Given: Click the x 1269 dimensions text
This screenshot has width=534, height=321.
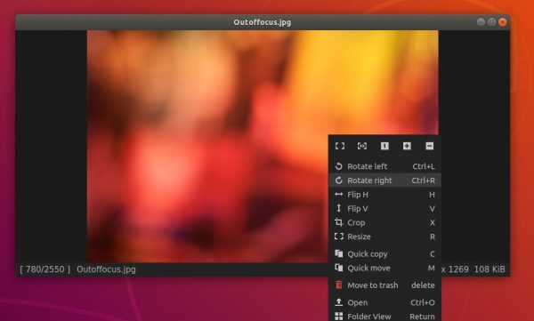Looking at the screenshot, I should (x=455, y=269).
